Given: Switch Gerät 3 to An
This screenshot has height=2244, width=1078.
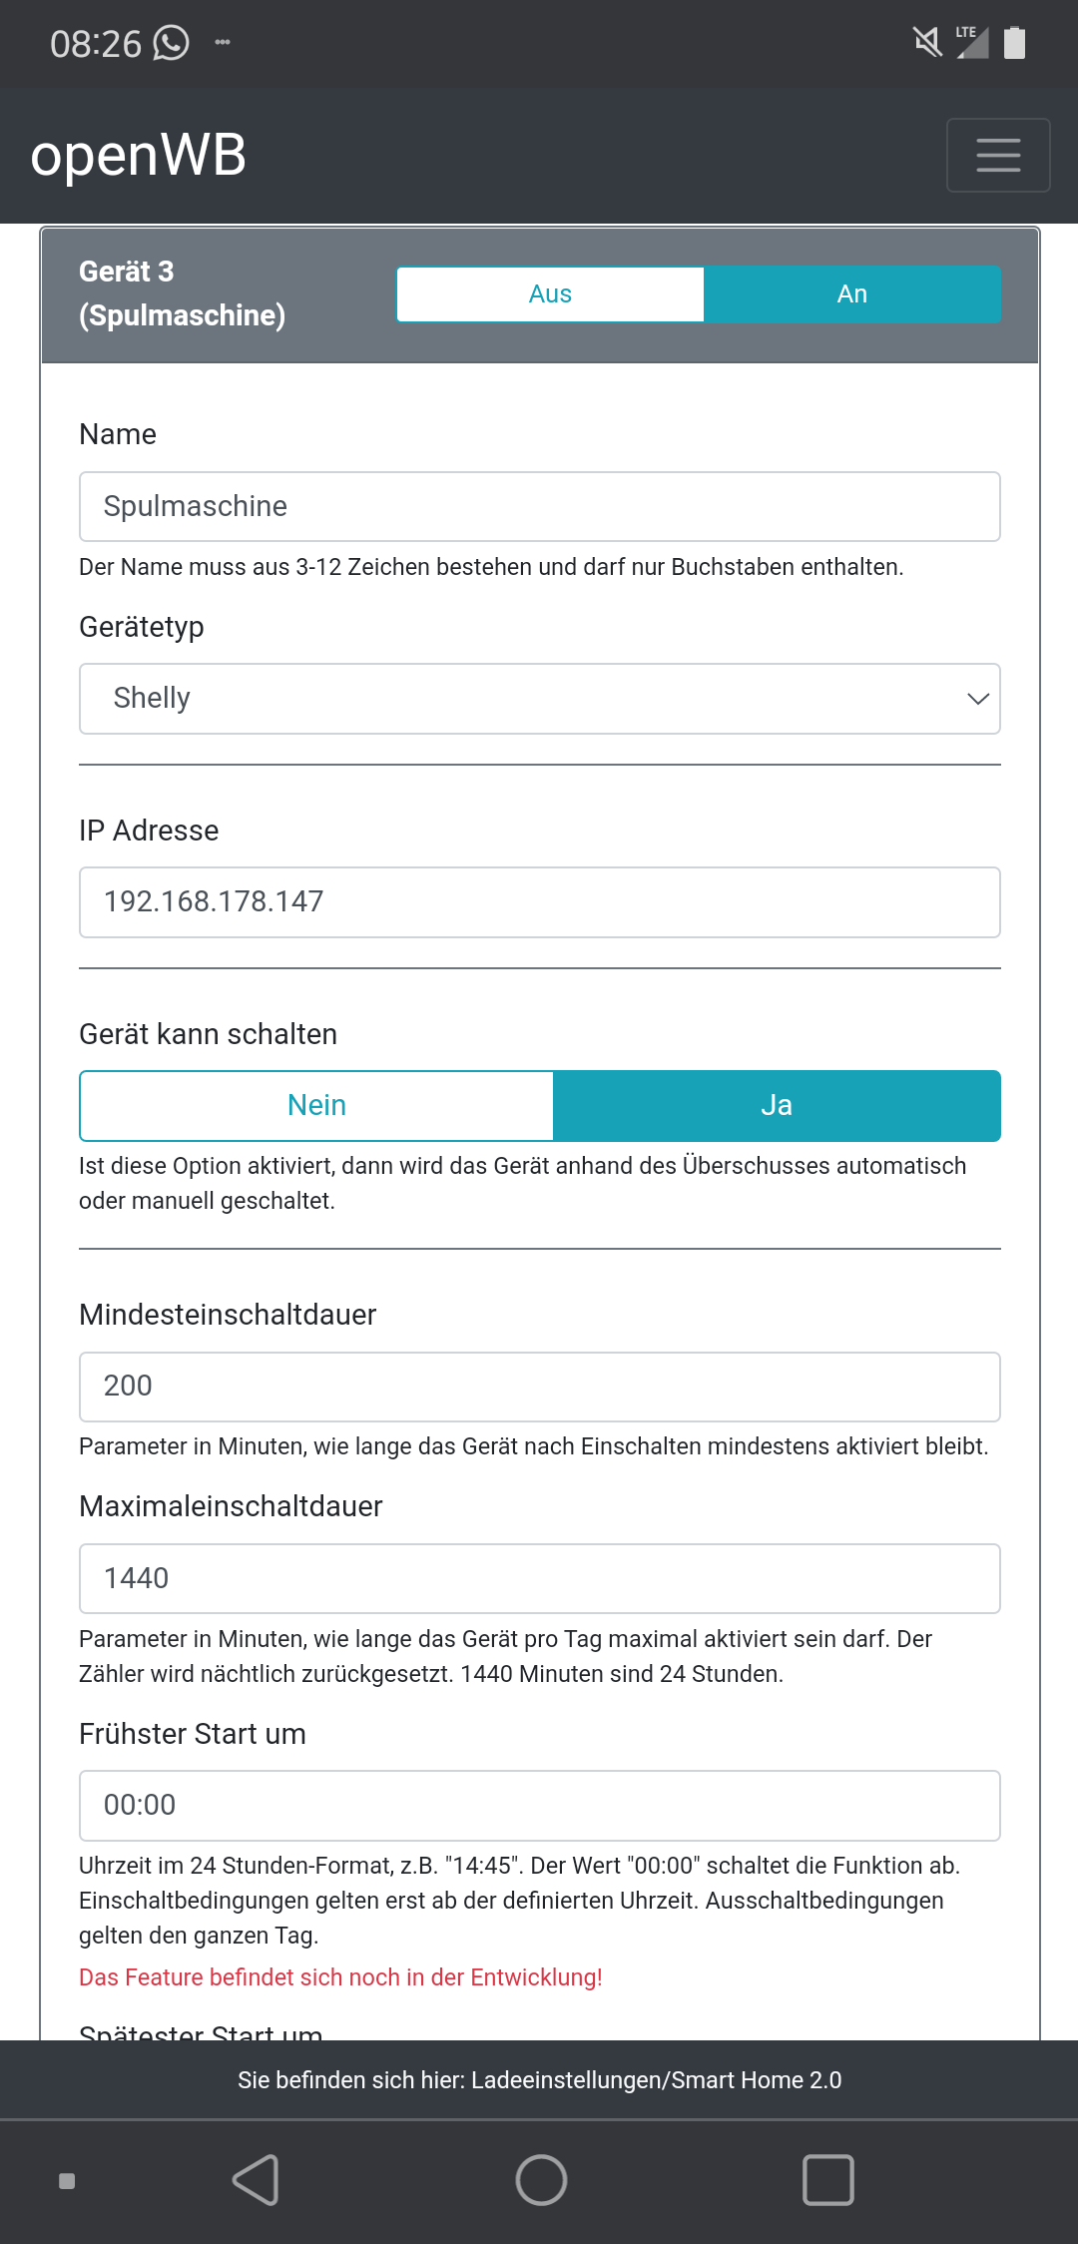Looking at the screenshot, I should [851, 294].
